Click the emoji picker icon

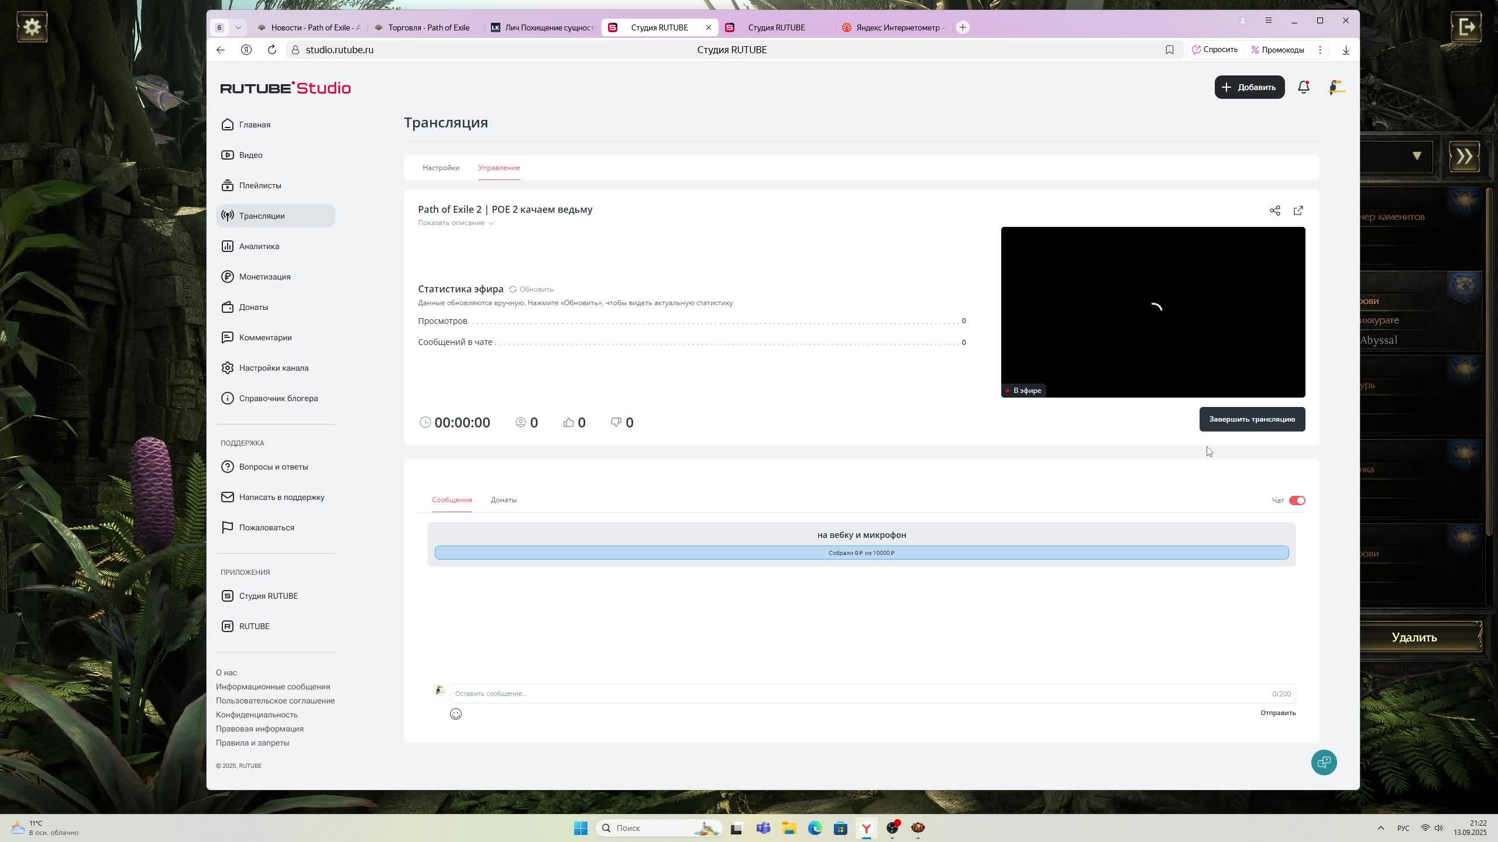click(x=456, y=714)
